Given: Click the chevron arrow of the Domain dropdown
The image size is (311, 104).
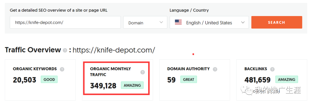Looking at the screenshot, I should click(x=161, y=22).
